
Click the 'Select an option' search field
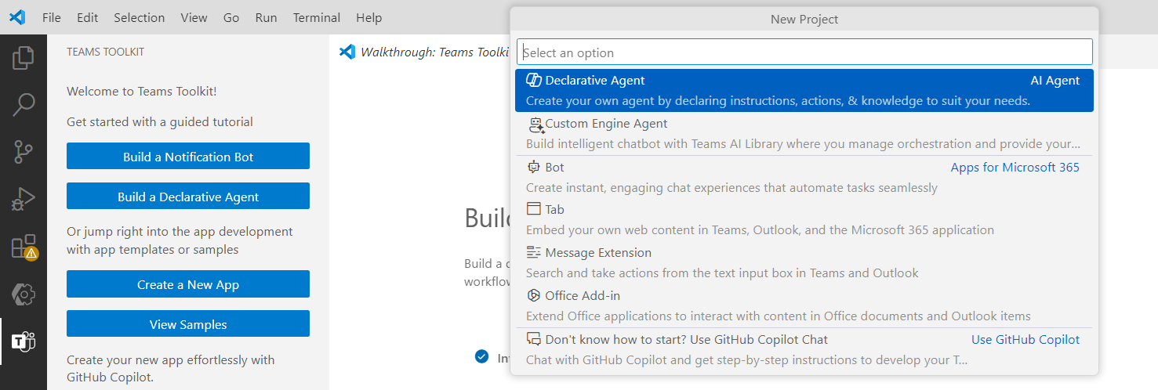[x=804, y=52]
